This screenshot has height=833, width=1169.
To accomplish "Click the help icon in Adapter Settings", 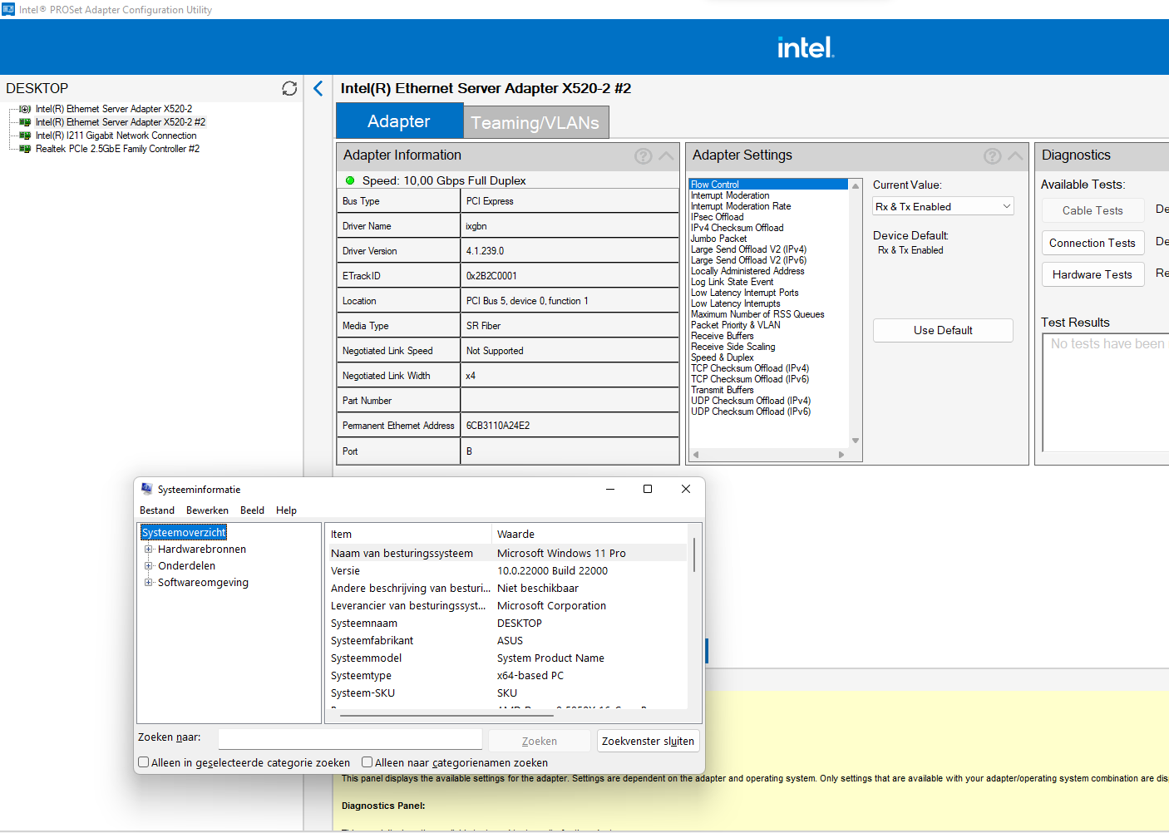I will pos(992,155).
